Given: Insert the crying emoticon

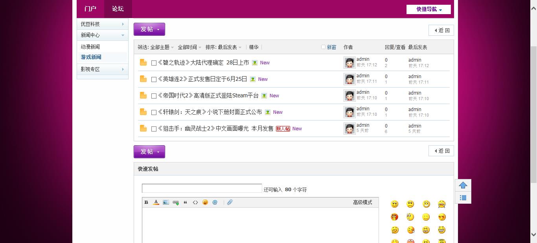Looking at the screenshot, I should [442, 204].
